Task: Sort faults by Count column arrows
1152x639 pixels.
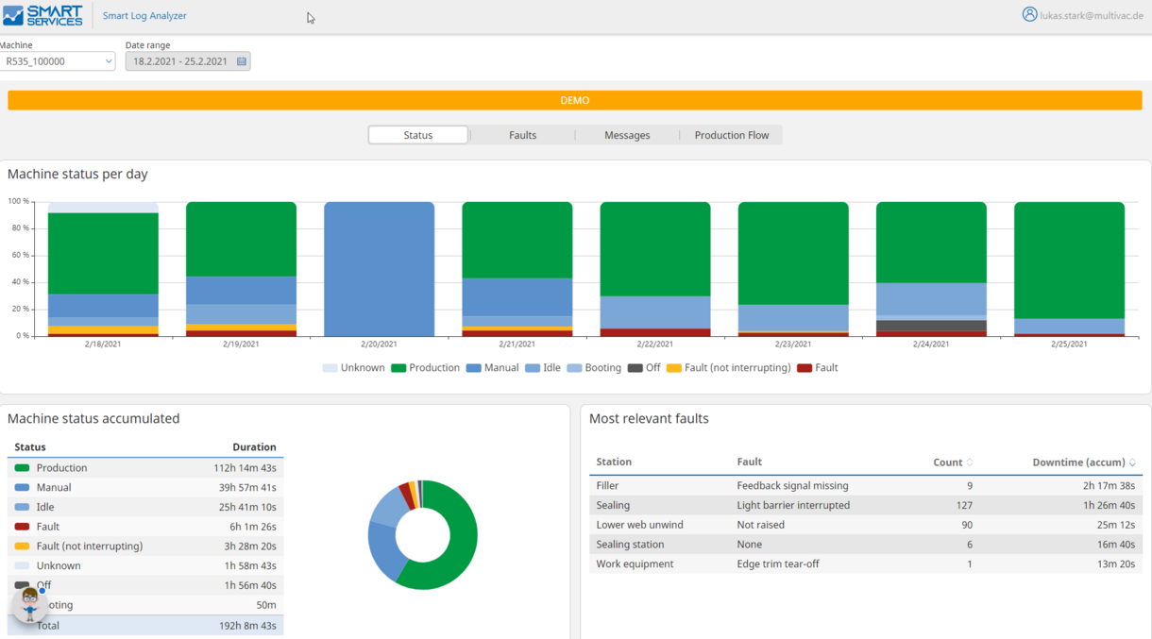Action: (970, 462)
